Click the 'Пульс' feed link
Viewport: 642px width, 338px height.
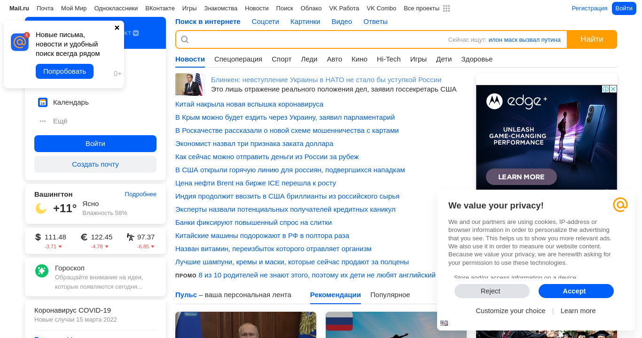point(186,295)
